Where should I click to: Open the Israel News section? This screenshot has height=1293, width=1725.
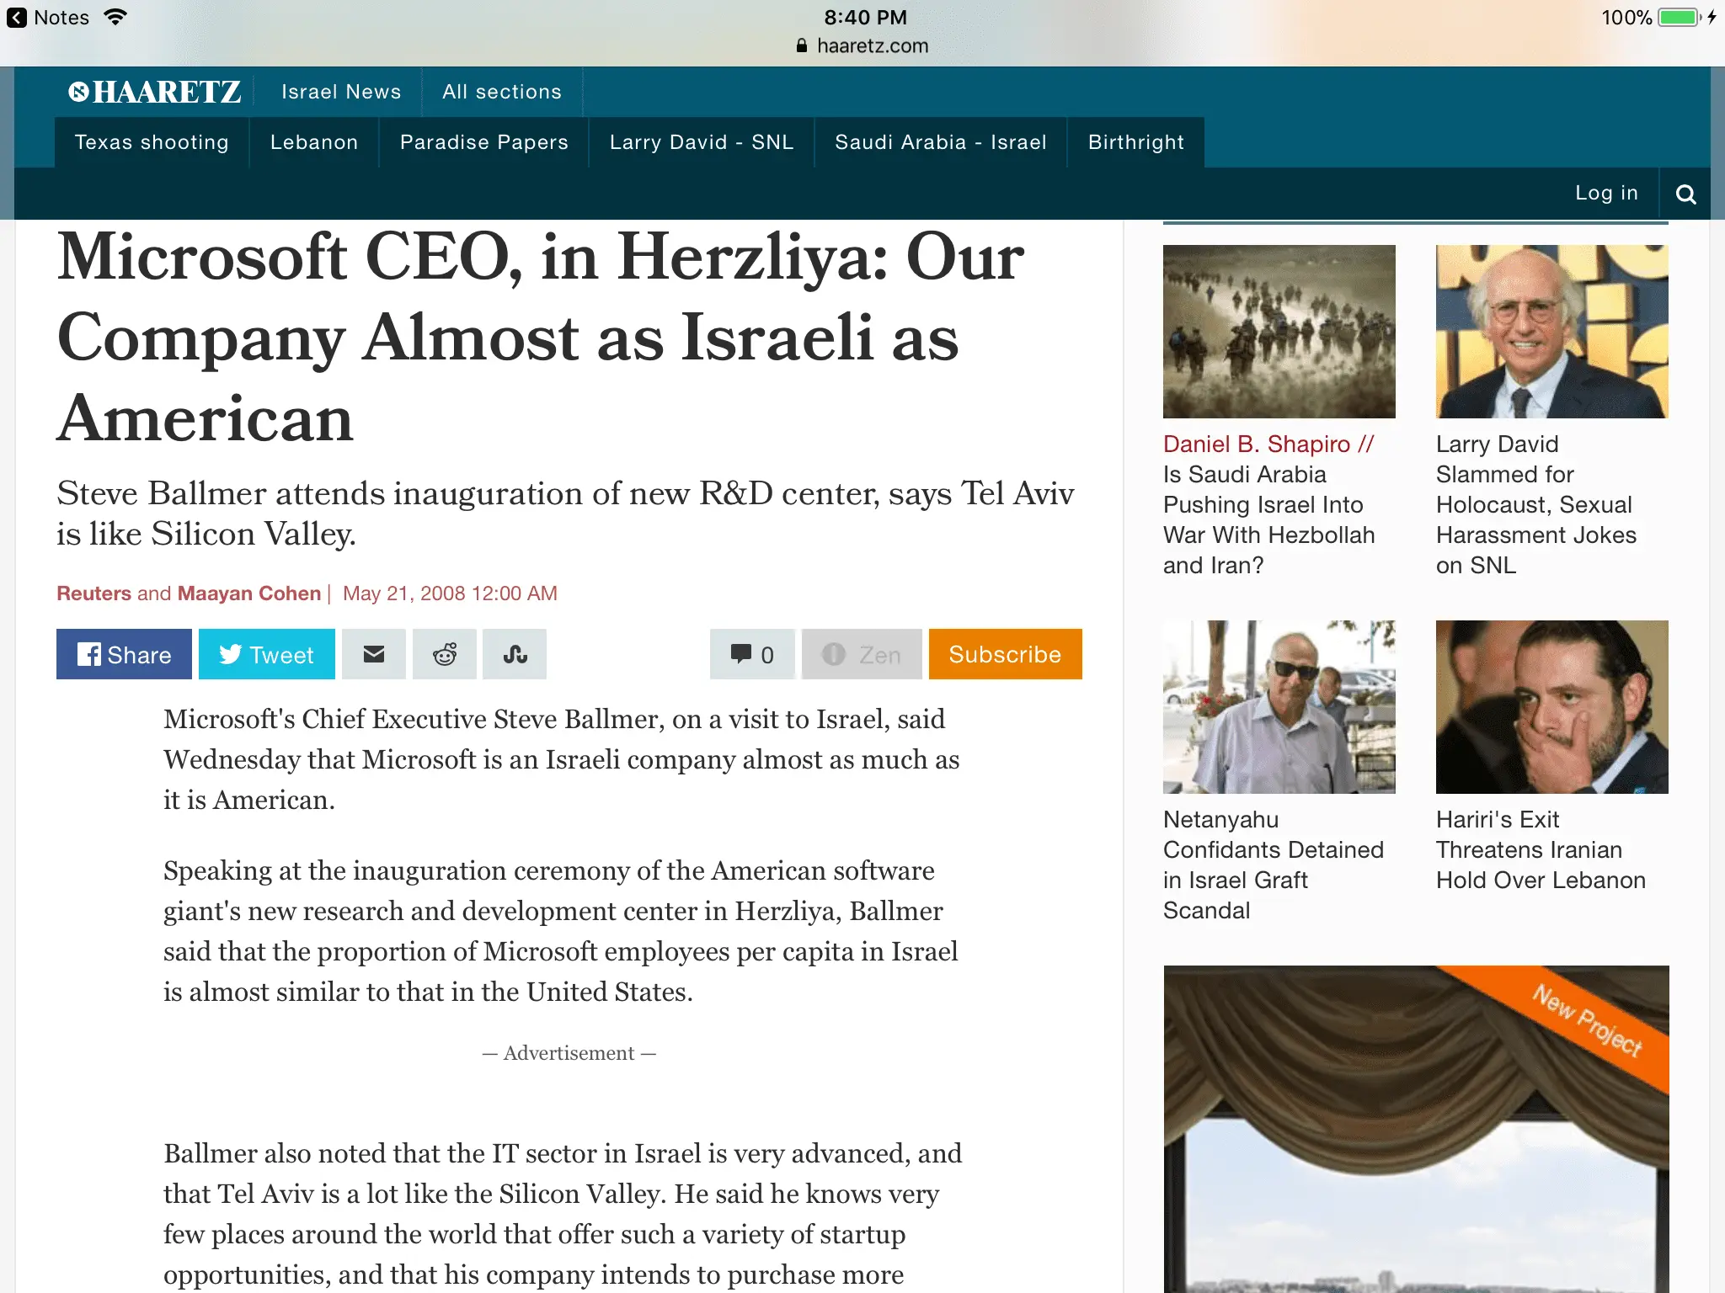pos(341,92)
